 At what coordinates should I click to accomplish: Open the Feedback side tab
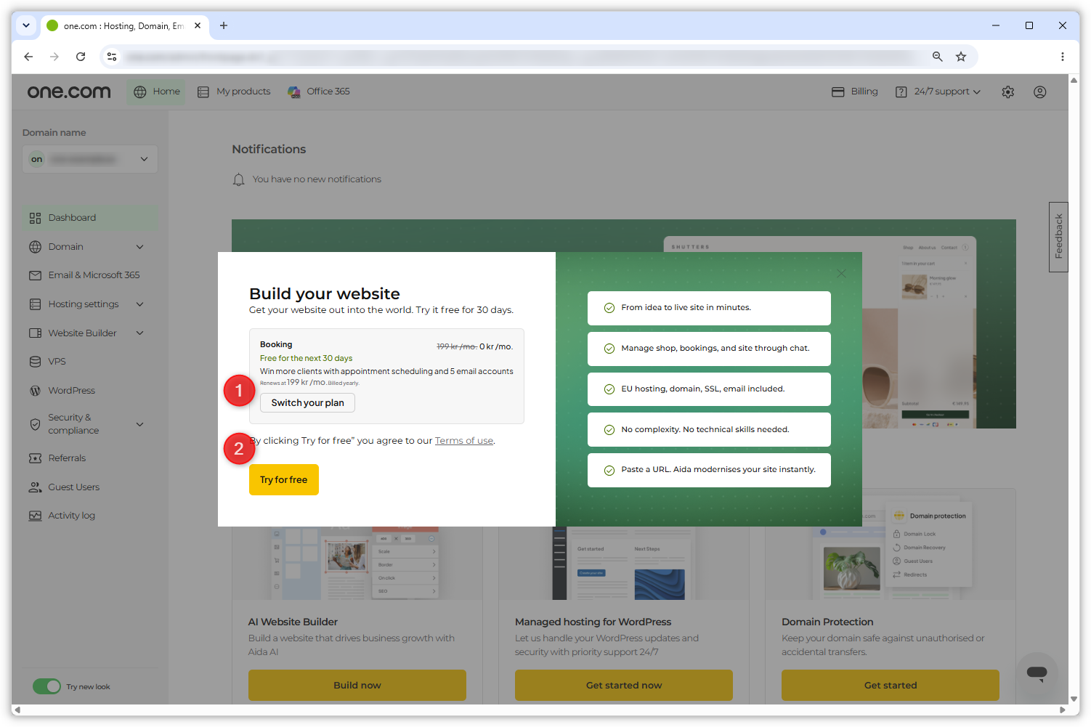tap(1059, 237)
